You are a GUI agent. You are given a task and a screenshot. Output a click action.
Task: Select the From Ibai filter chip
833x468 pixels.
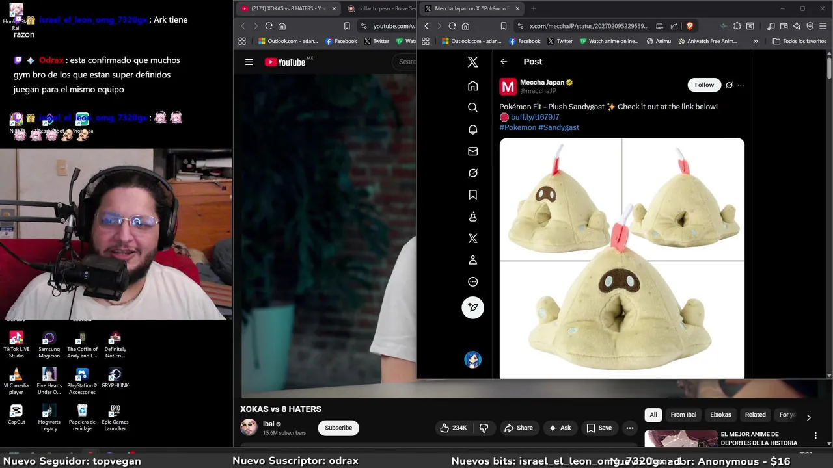pos(683,415)
